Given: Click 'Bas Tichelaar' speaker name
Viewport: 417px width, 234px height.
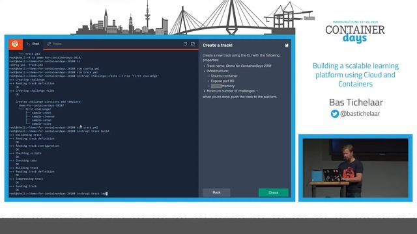Looking at the screenshot, I should (x=356, y=103).
